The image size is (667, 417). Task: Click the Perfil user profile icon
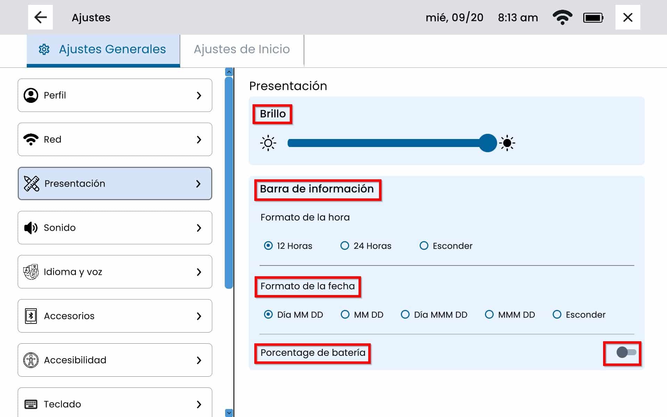(31, 95)
